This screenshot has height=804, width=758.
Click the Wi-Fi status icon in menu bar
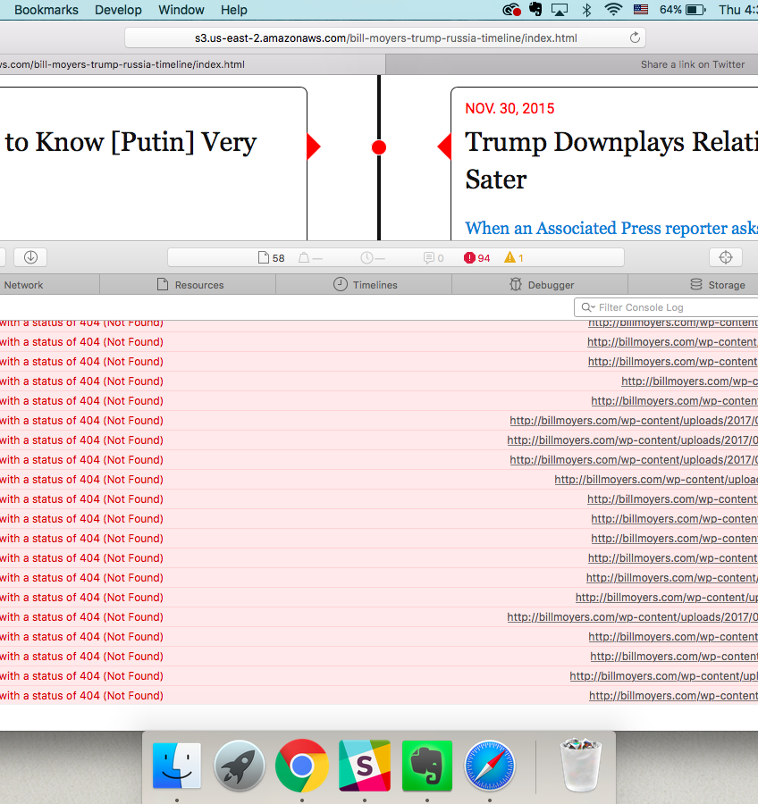(613, 10)
